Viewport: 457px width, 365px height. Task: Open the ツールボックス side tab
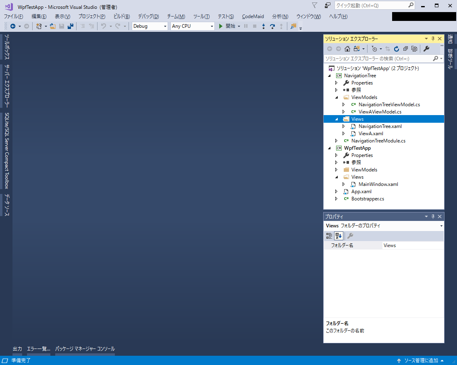(x=7, y=47)
